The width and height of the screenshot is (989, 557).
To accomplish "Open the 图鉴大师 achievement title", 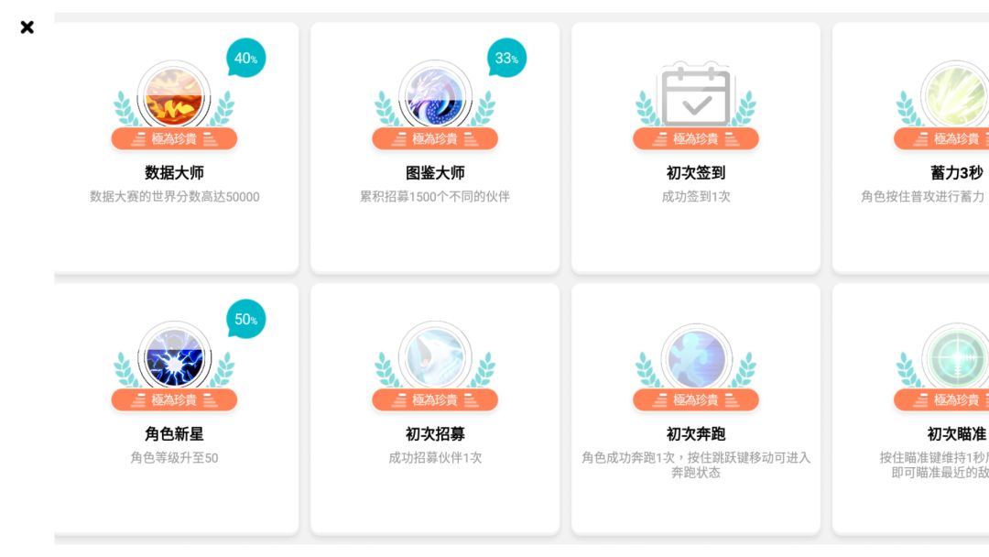I will (x=435, y=173).
